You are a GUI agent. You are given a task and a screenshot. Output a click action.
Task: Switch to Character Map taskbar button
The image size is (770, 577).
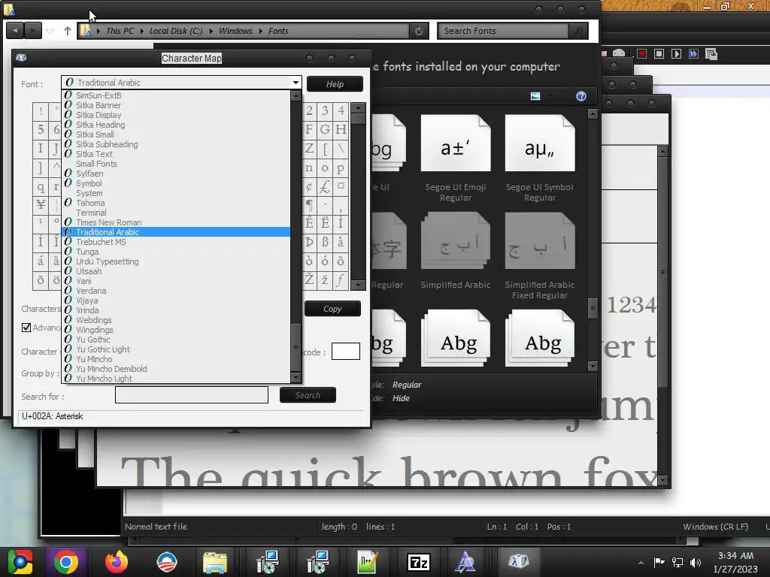tap(519, 562)
